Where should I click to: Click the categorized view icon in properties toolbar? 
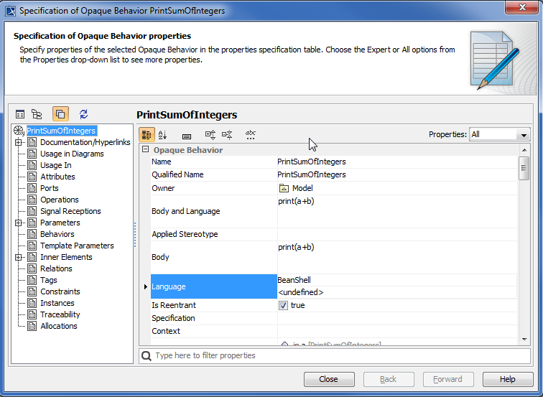tap(146, 134)
